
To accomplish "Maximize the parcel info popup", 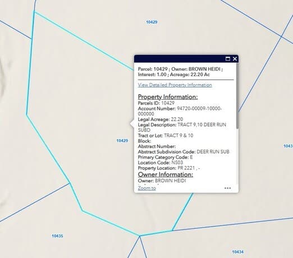I will [x=228, y=59].
